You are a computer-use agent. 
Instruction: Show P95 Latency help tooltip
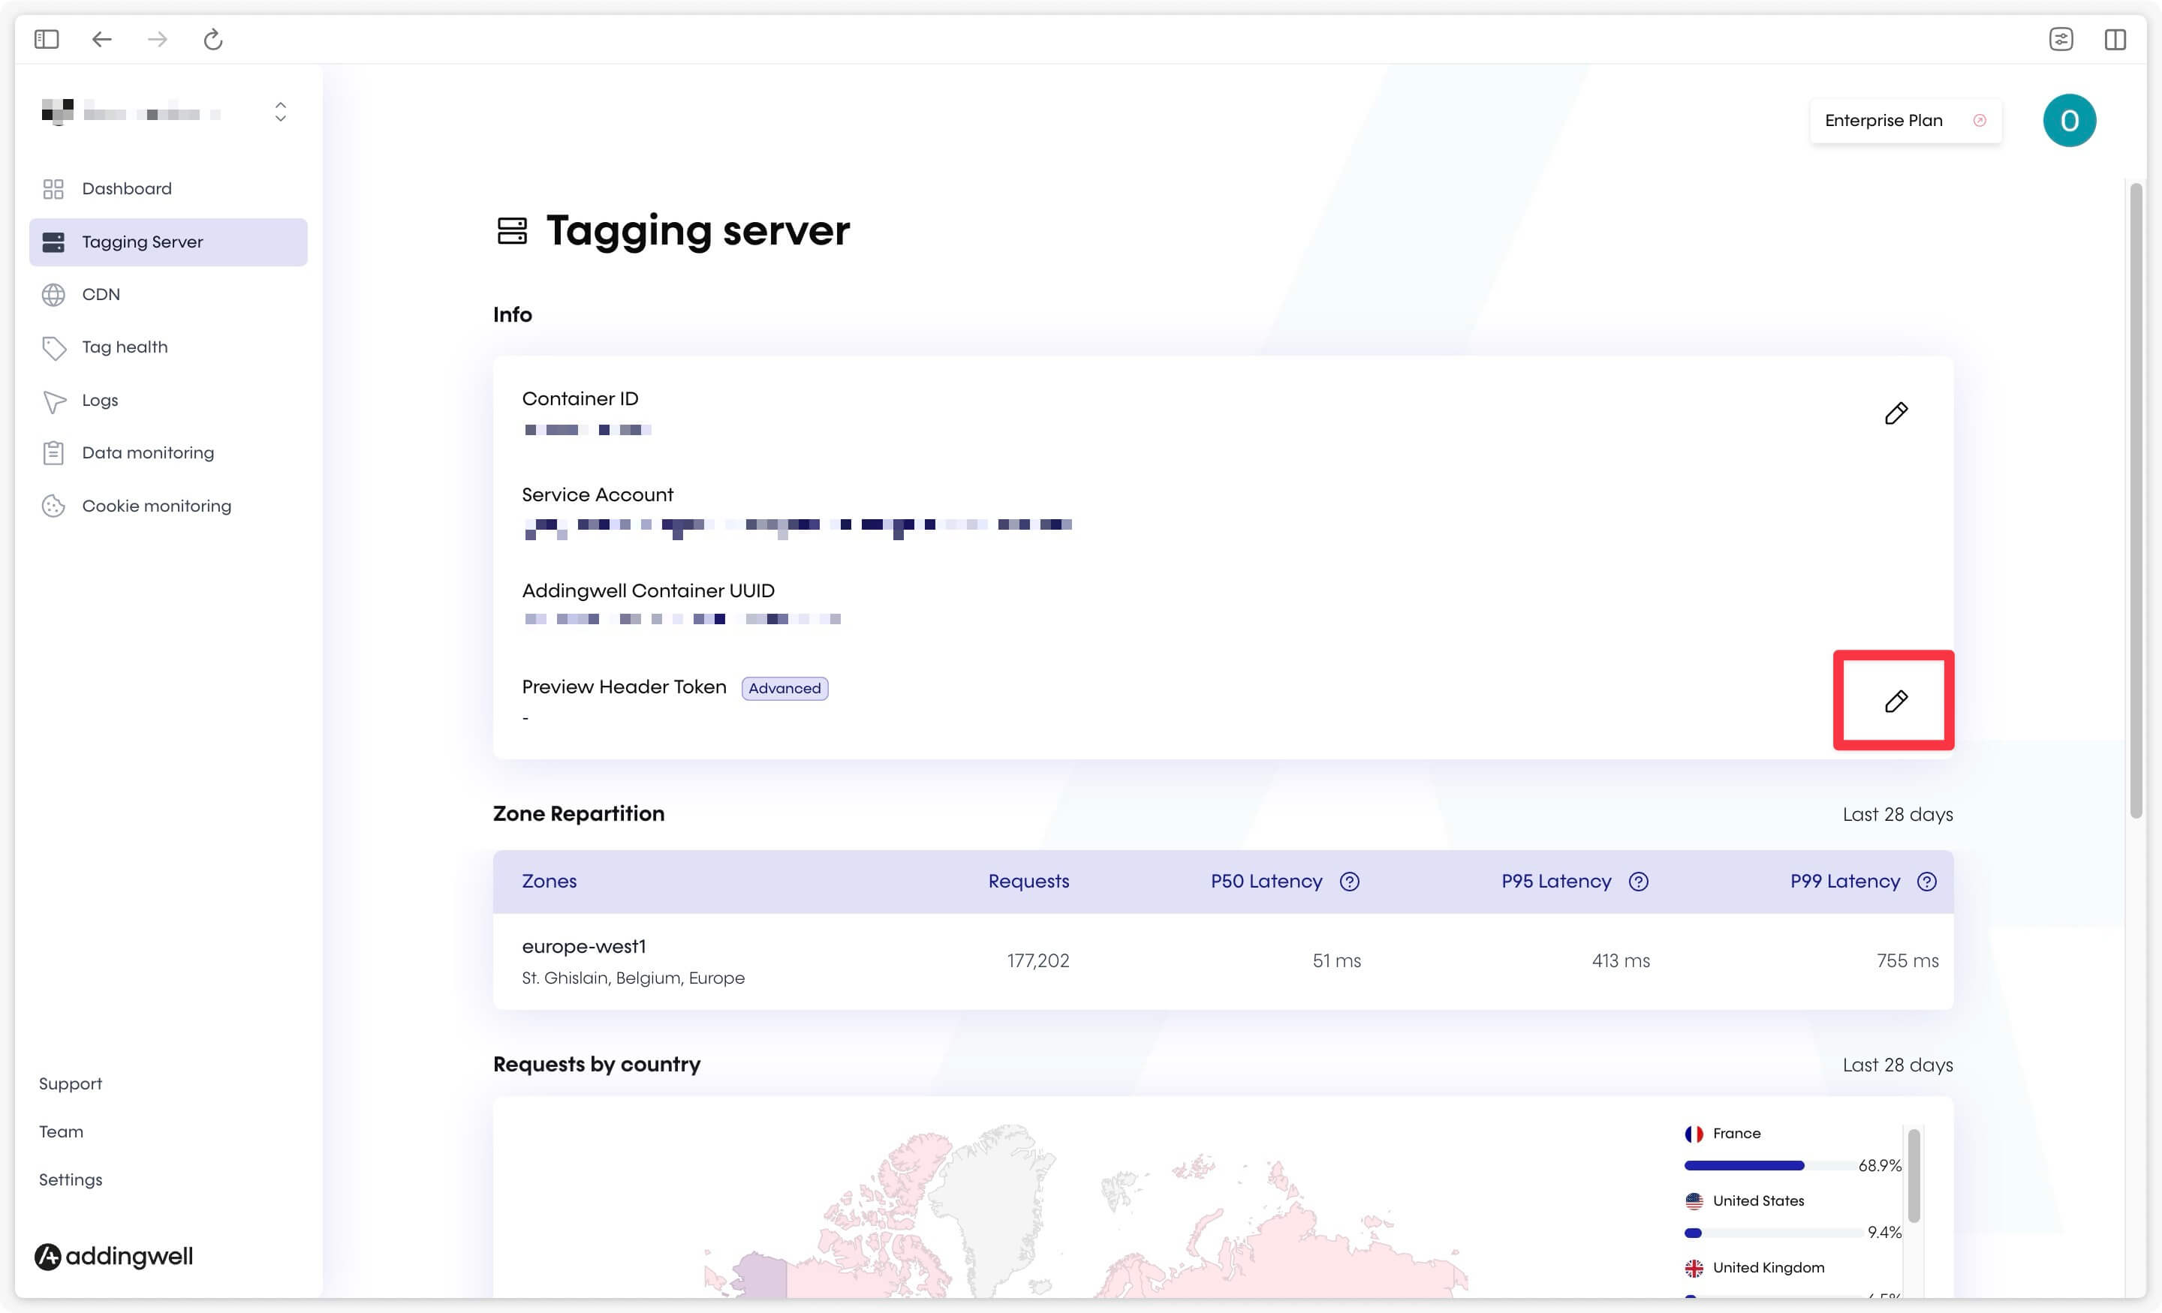click(x=1638, y=882)
